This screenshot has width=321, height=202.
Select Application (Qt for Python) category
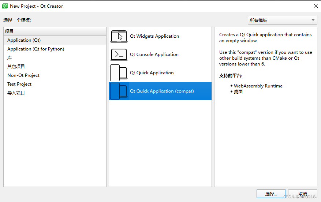coord(55,49)
